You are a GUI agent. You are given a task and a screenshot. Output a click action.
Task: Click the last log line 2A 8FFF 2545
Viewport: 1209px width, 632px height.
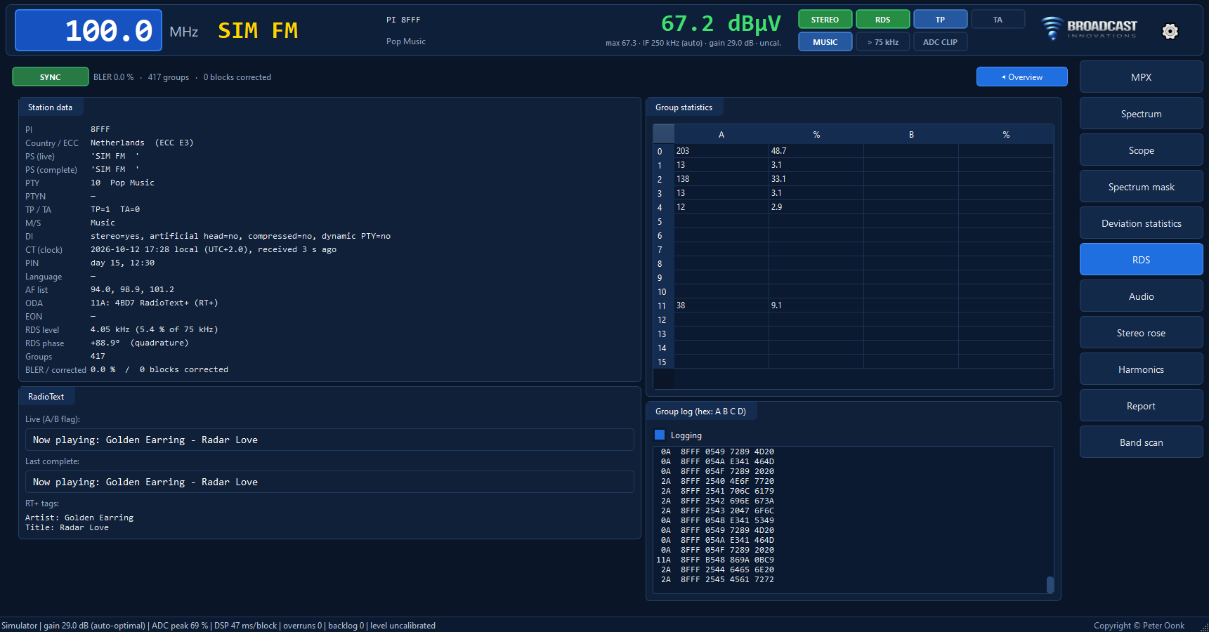[717, 579]
